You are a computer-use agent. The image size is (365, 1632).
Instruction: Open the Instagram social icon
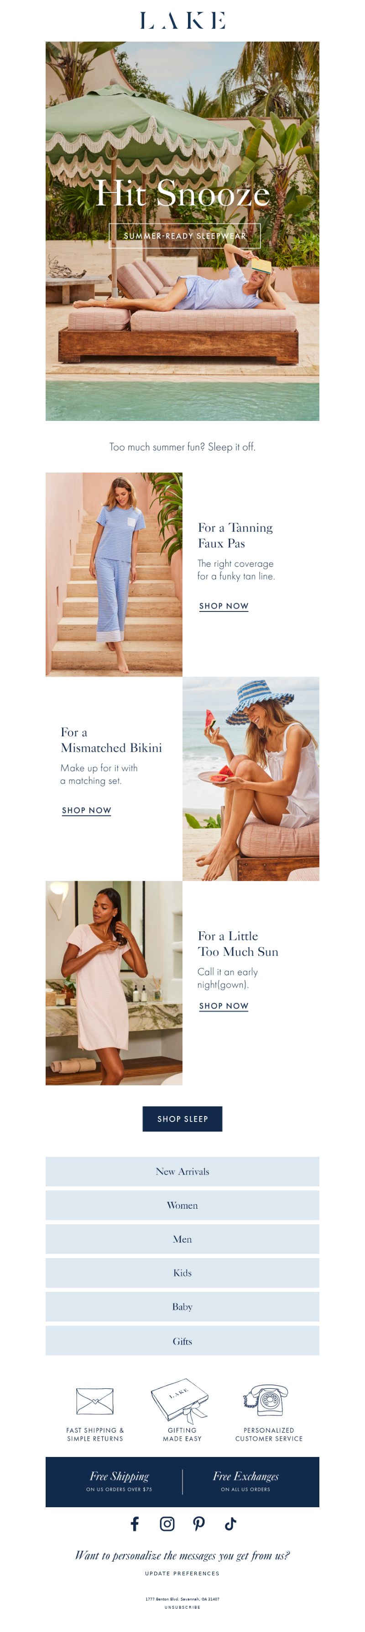(x=167, y=1524)
